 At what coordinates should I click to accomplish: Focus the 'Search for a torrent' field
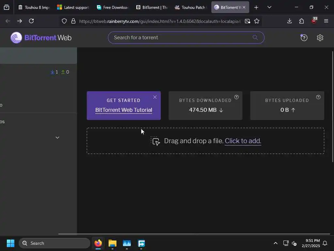[186, 38]
